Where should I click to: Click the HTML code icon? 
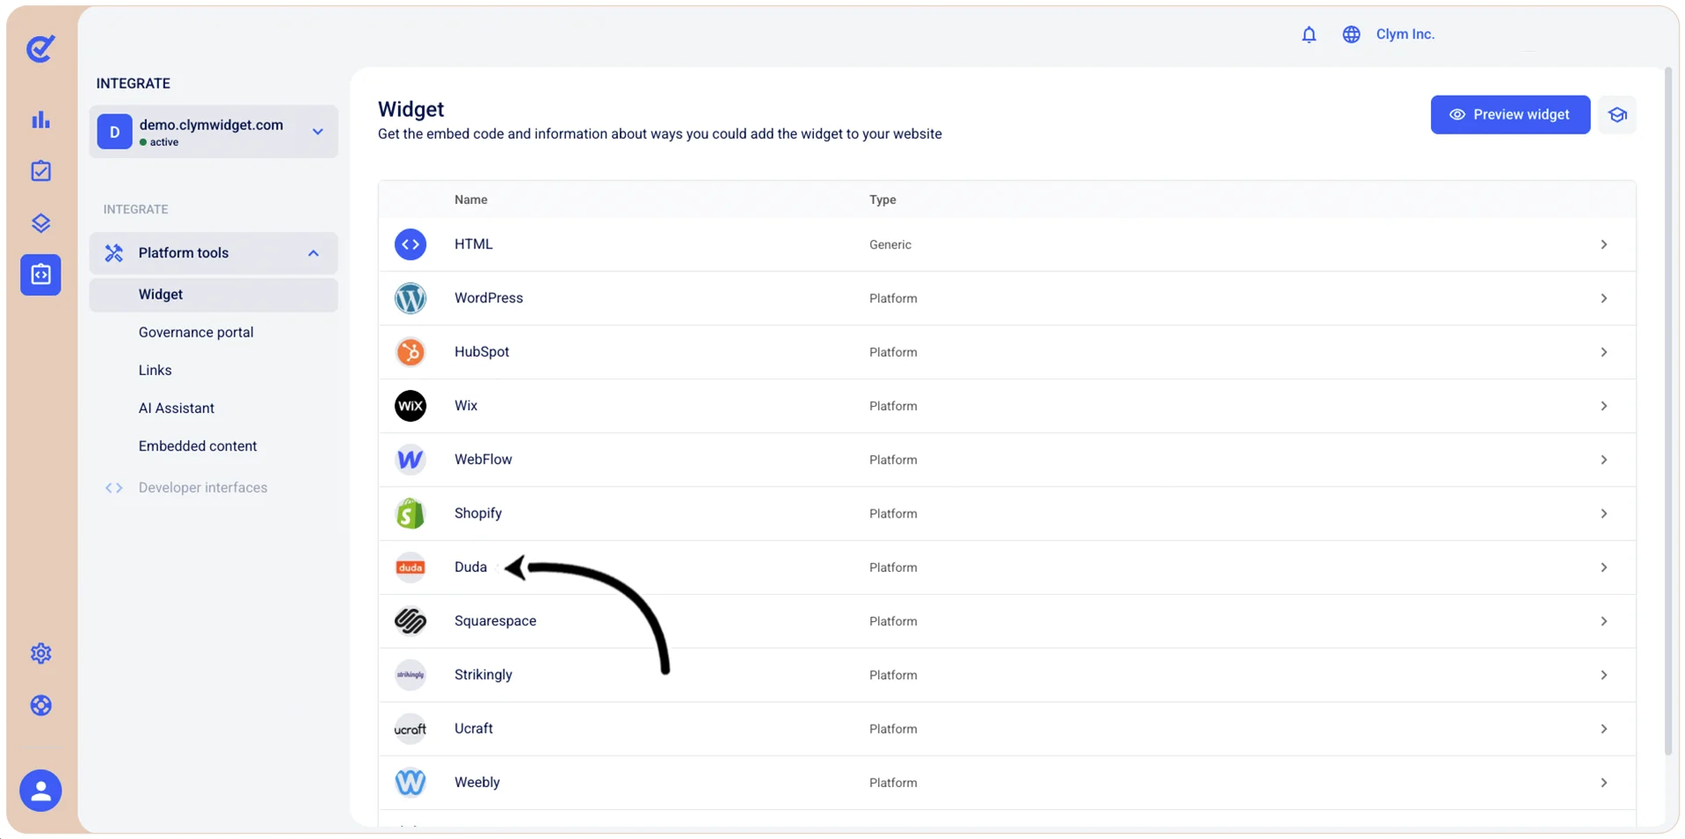pos(410,244)
